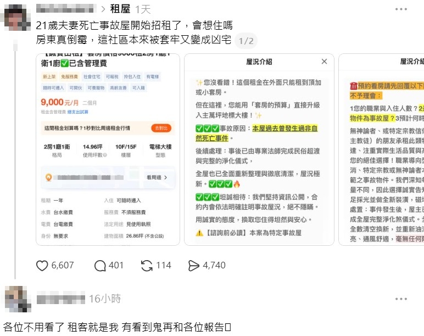This screenshot has width=424, height=336.
Task: Select the 社會住宅 tag
Action: [92, 76]
